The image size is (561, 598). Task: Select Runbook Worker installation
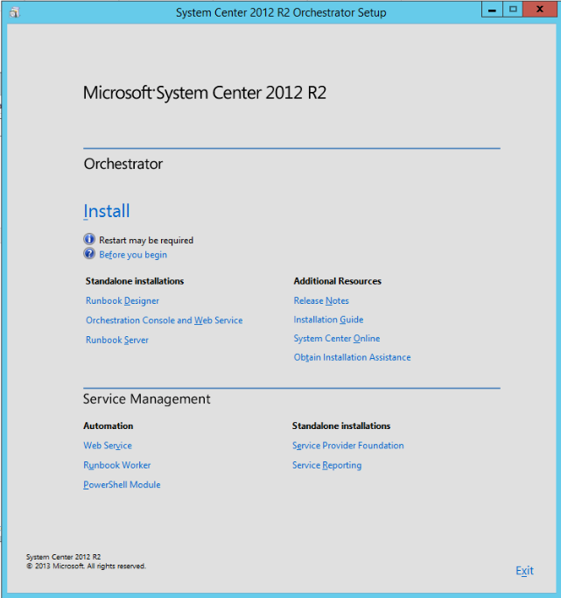(x=117, y=465)
